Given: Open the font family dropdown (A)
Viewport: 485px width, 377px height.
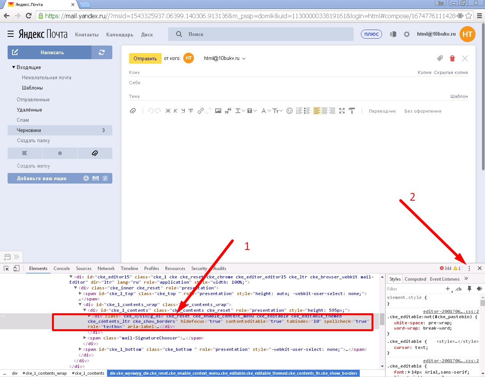Looking at the screenshot, I should (x=266, y=111).
